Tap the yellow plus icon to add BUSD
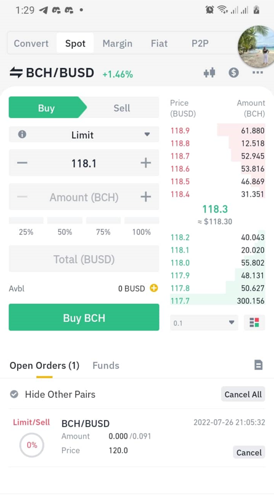 [x=153, y=288]
